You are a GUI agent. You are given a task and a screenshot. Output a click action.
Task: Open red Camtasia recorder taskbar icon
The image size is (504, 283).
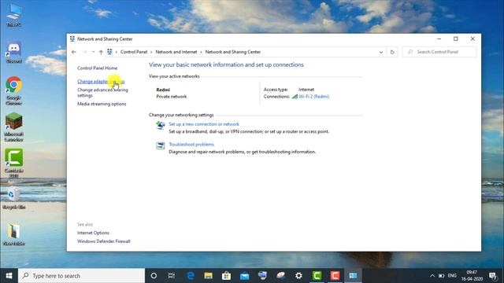(x=335, y=276)
